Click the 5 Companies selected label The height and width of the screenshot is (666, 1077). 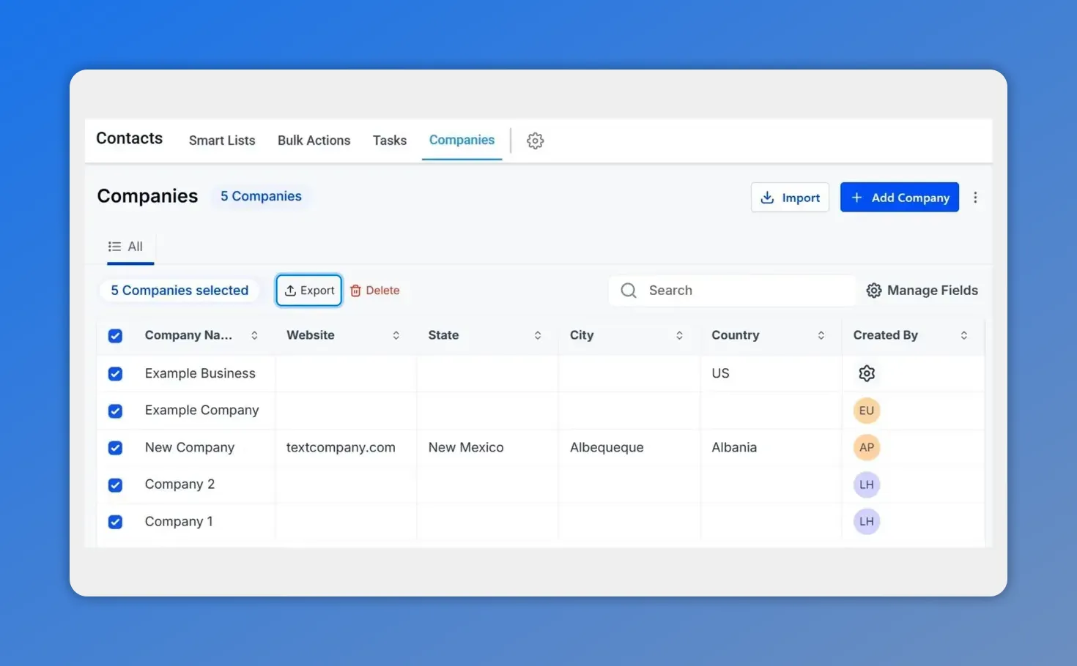(179, 290)
